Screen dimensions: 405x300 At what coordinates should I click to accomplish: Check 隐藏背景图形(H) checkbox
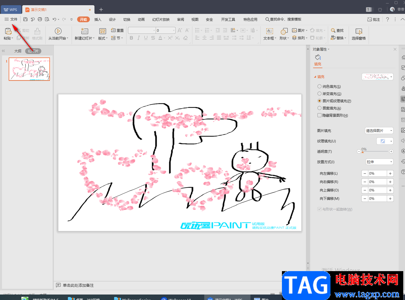point(319,115)
